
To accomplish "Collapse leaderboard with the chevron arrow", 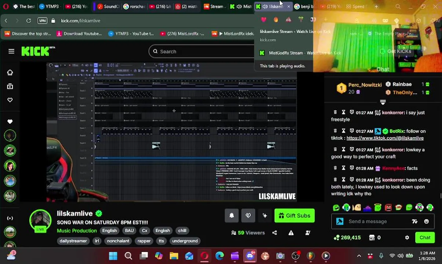I will 383,102.
